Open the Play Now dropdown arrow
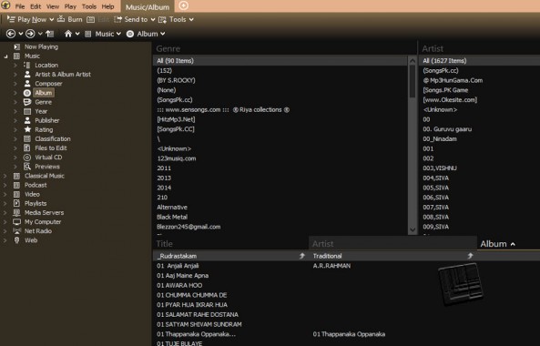Viewport: 540px width, 346px height. 51,20
